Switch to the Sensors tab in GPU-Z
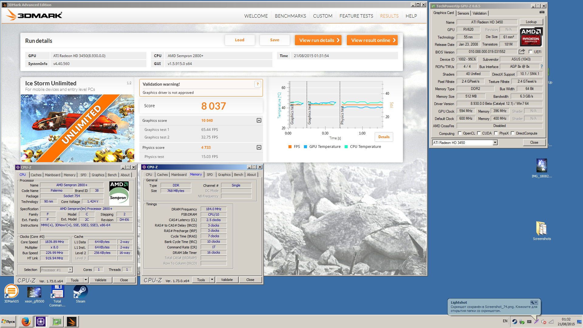 463,13
